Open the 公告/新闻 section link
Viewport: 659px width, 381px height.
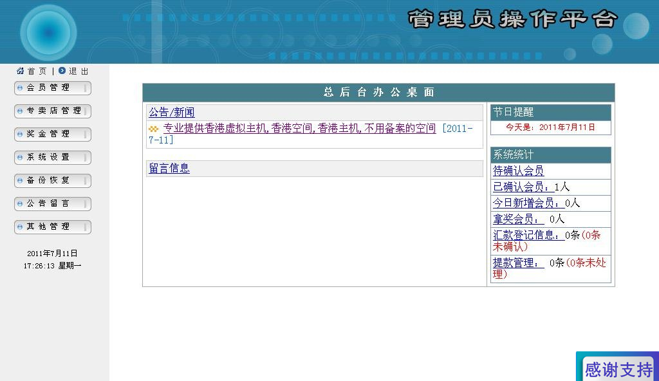(171, 112)
